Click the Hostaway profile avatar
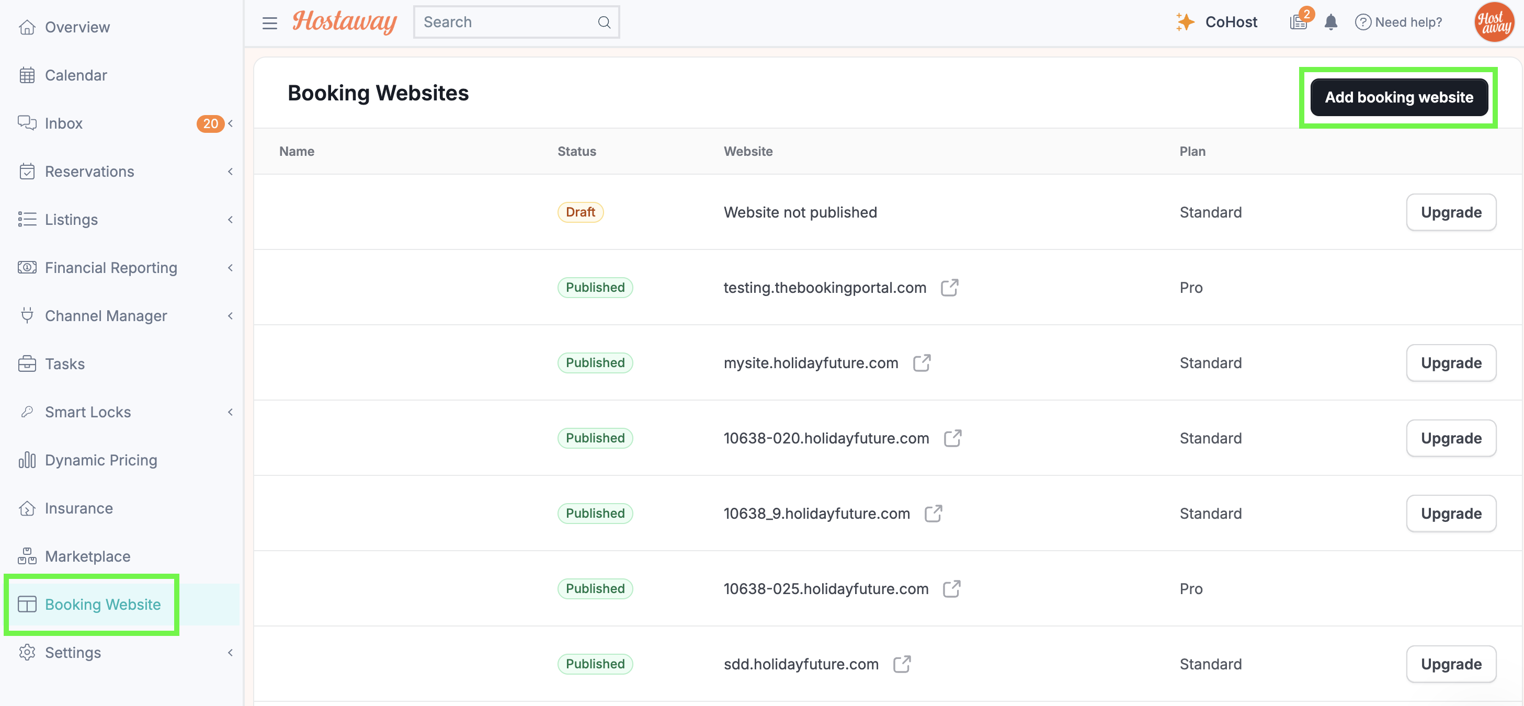 [x=1493, y=22]
